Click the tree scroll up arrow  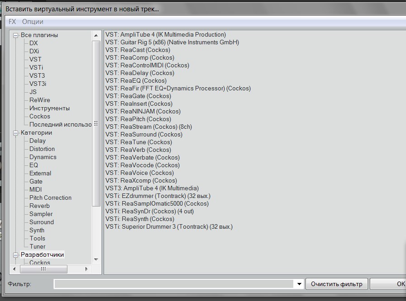tap(96, 35)
